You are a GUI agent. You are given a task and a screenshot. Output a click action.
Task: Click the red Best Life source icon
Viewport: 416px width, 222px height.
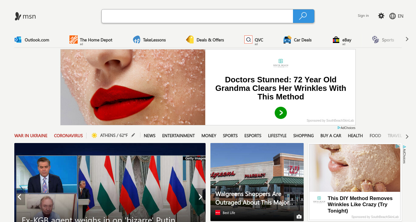point(218,213)
